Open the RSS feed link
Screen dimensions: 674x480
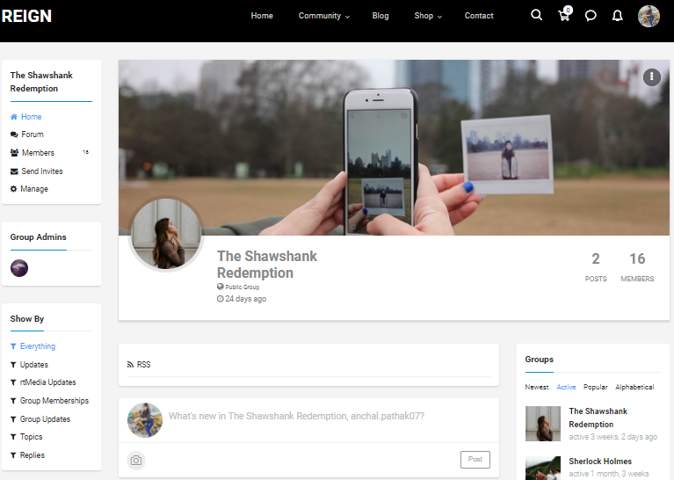coord(139,365)
